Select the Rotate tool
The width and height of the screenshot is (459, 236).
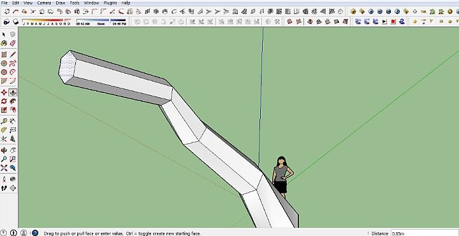tap(4, 101)
